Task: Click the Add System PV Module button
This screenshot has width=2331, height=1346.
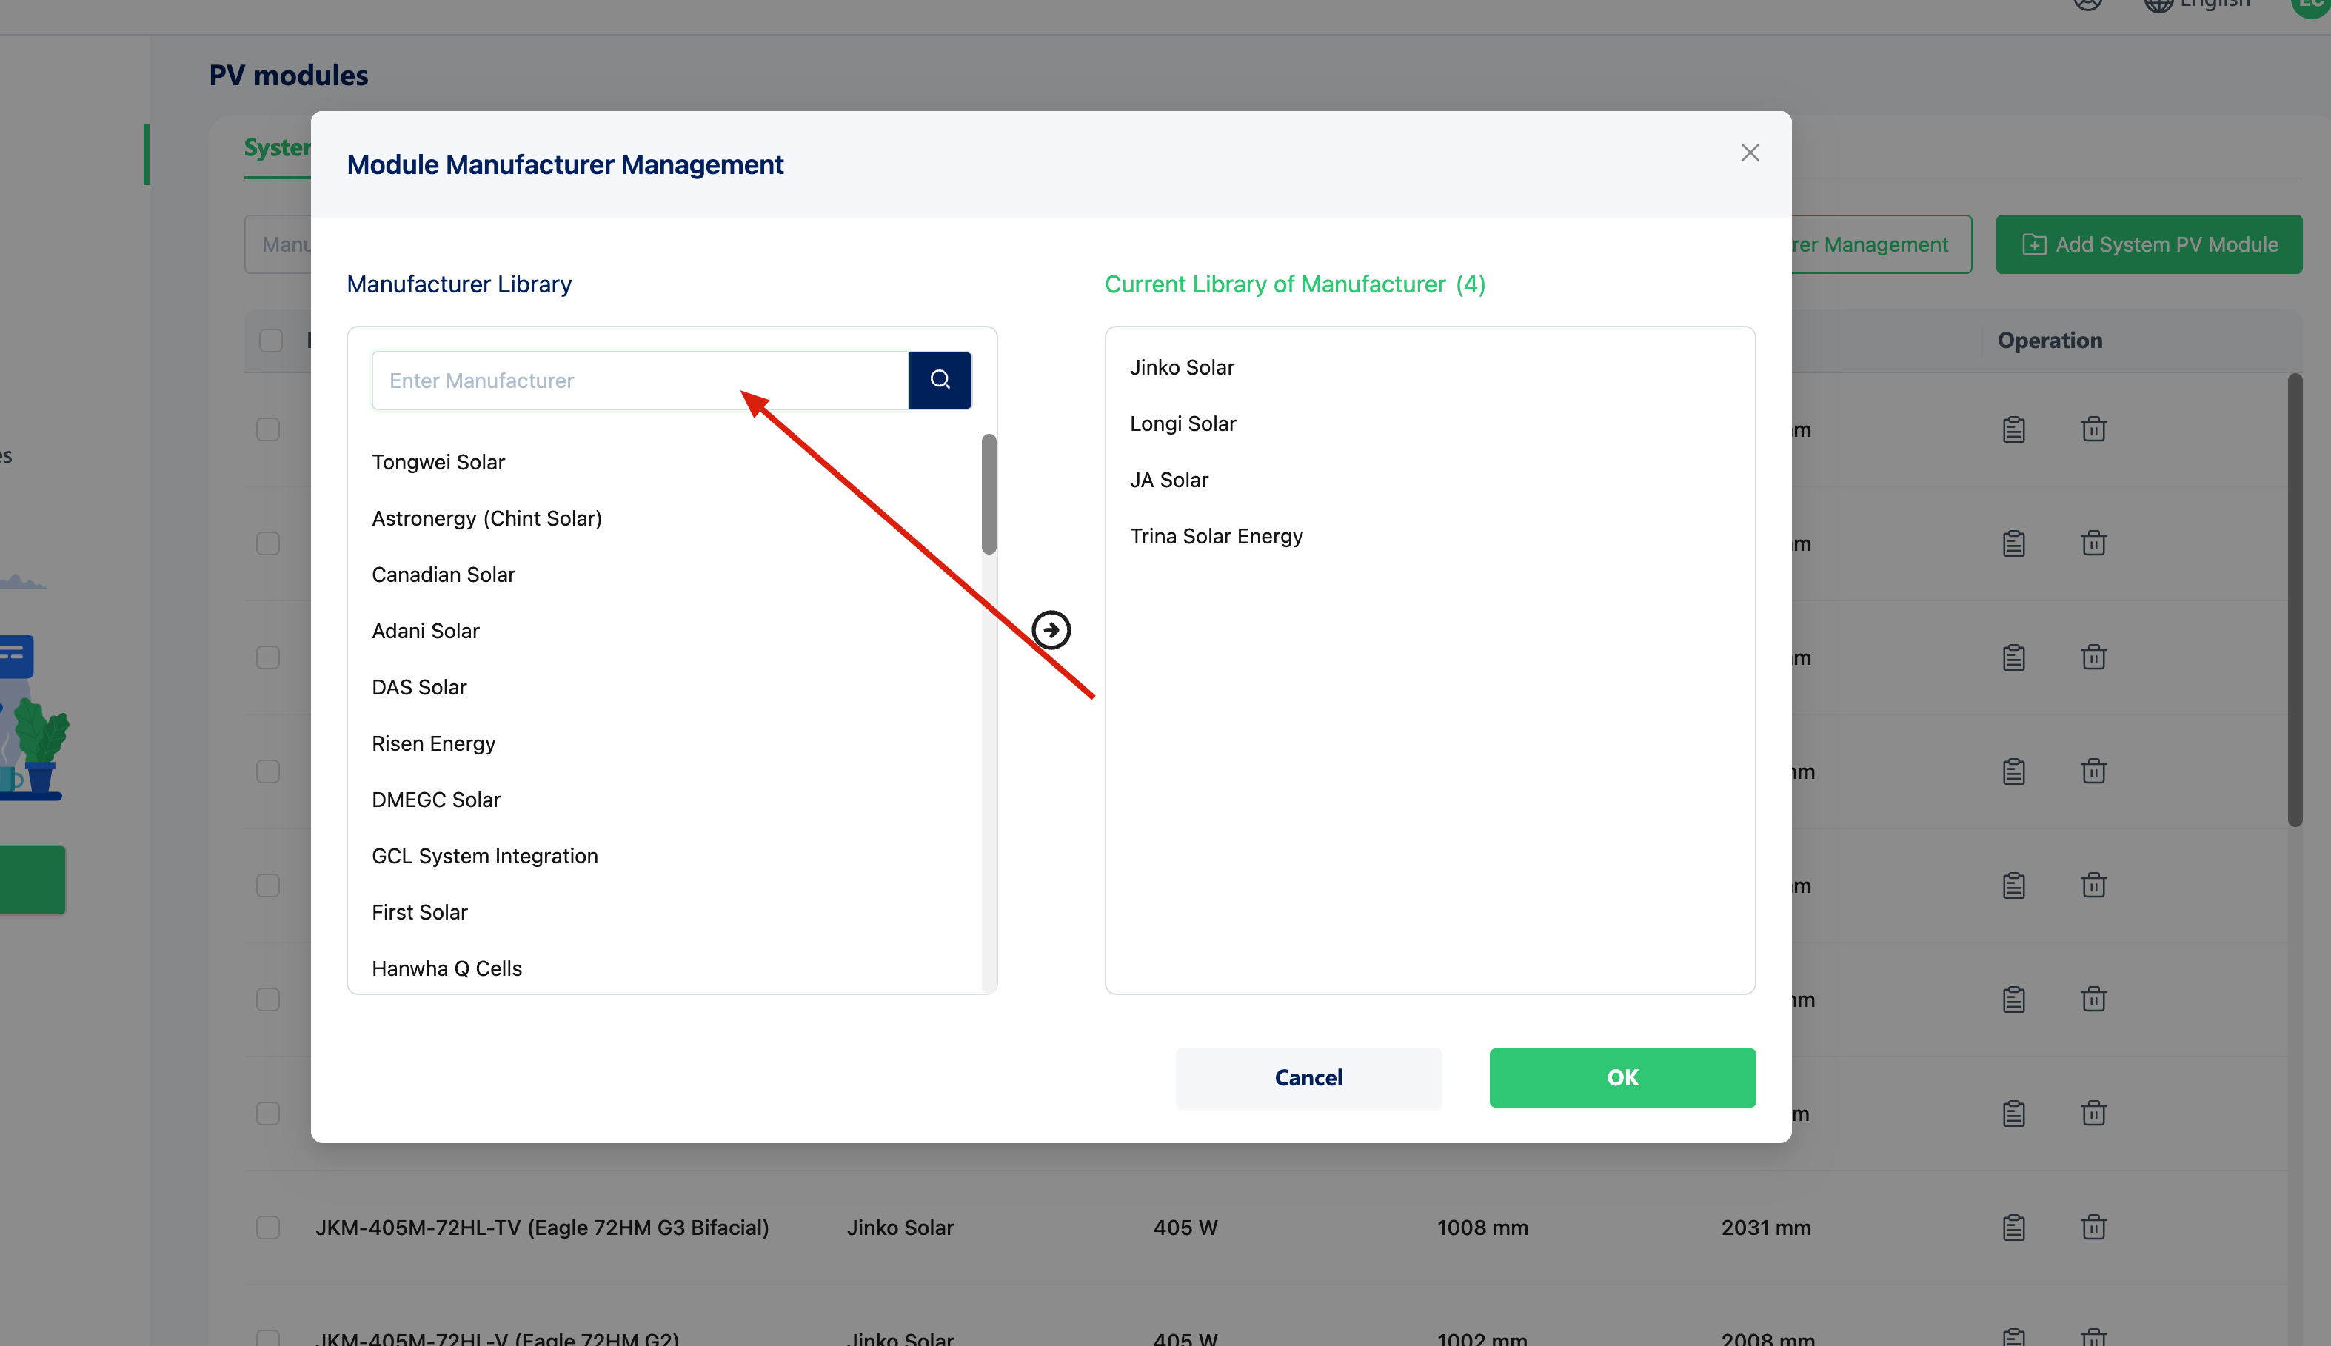Action: tap(2149, 244)
